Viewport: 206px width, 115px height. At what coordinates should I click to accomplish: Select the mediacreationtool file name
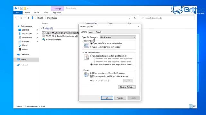point(53,40)
